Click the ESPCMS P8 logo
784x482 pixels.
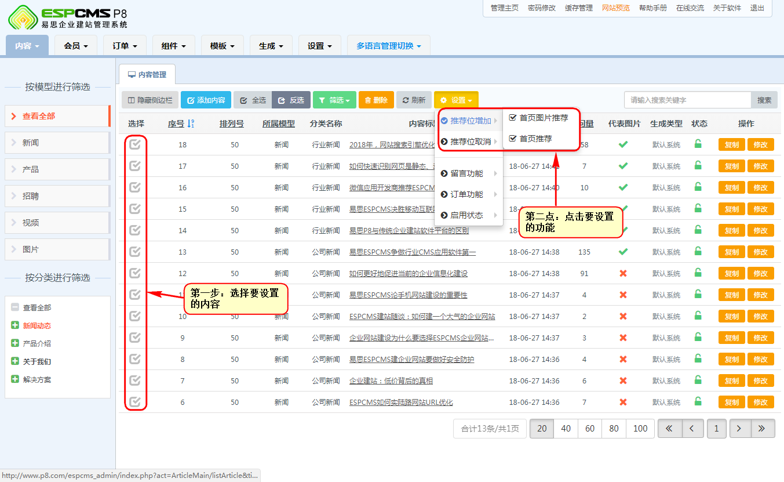click(68, 17)
